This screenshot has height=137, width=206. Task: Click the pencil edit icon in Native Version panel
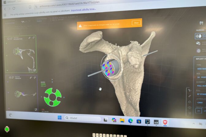31,77
